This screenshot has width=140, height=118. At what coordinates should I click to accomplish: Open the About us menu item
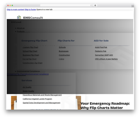(20, 28)
